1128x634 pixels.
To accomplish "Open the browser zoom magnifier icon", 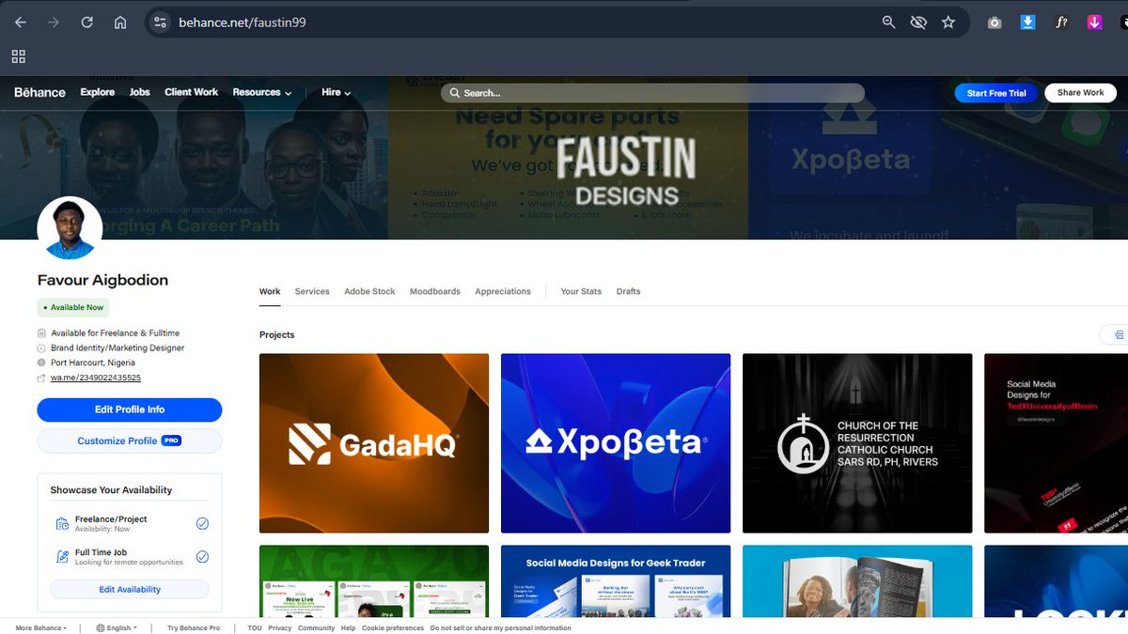I will [888, 23].
